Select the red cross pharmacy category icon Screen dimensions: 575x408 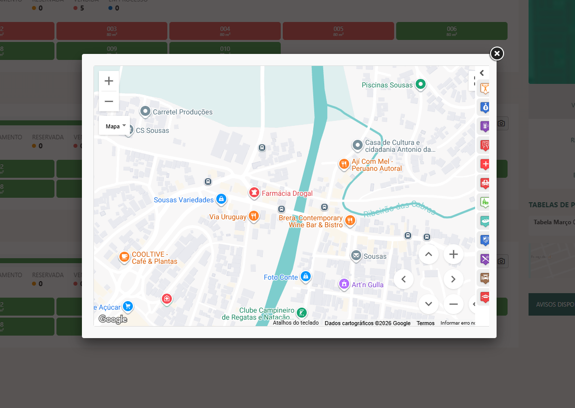pos(485,164)
